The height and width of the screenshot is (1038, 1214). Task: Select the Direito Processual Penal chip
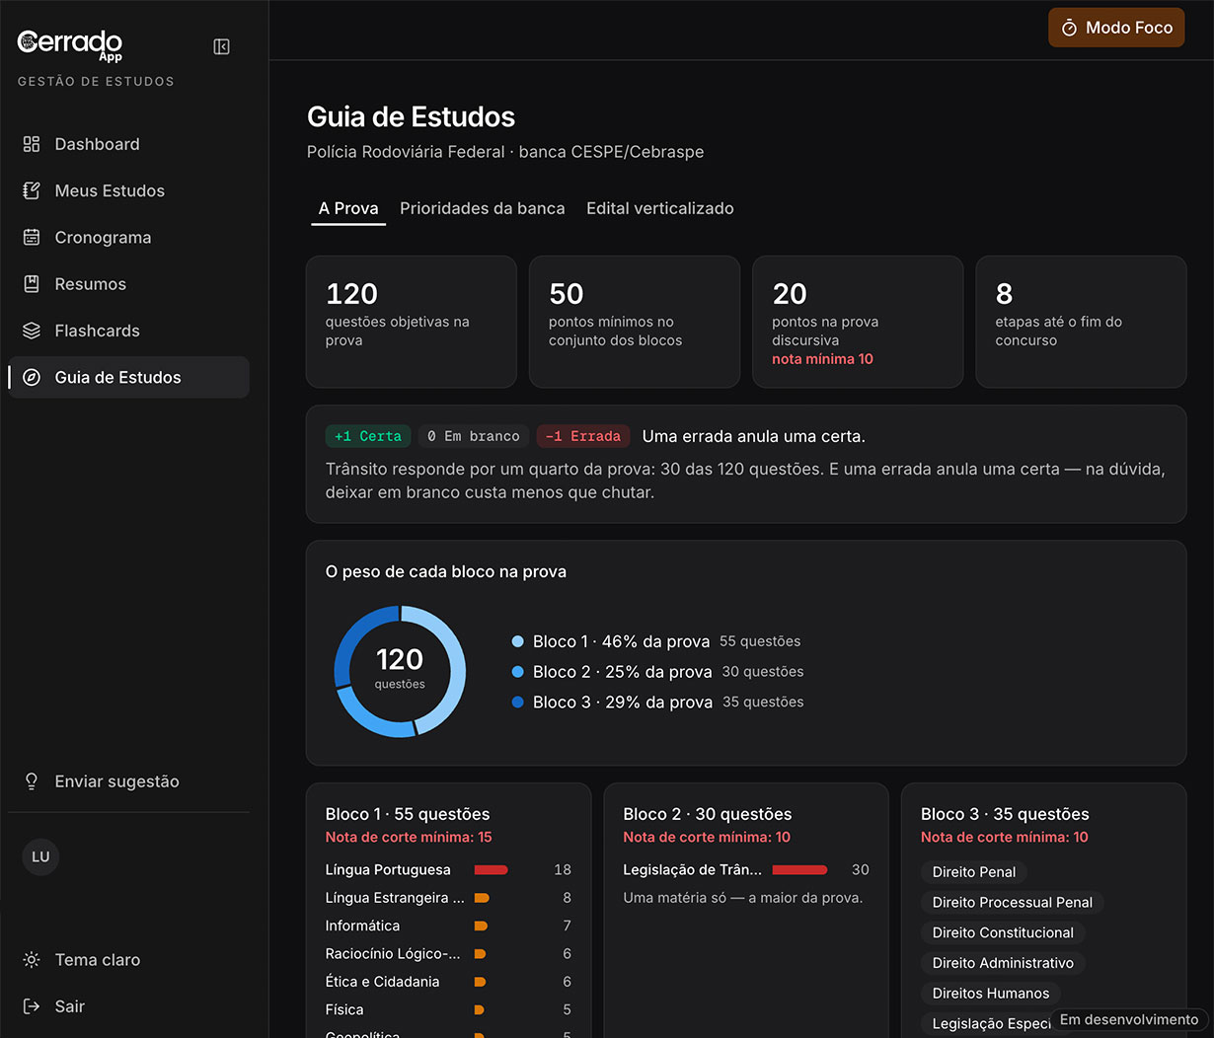(1013, 903)
